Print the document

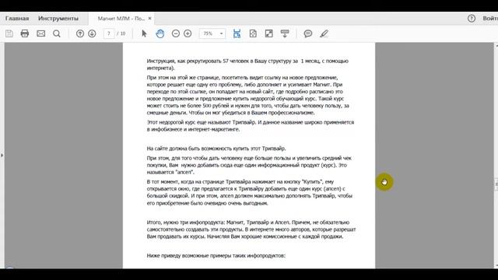tap(25, 33)
